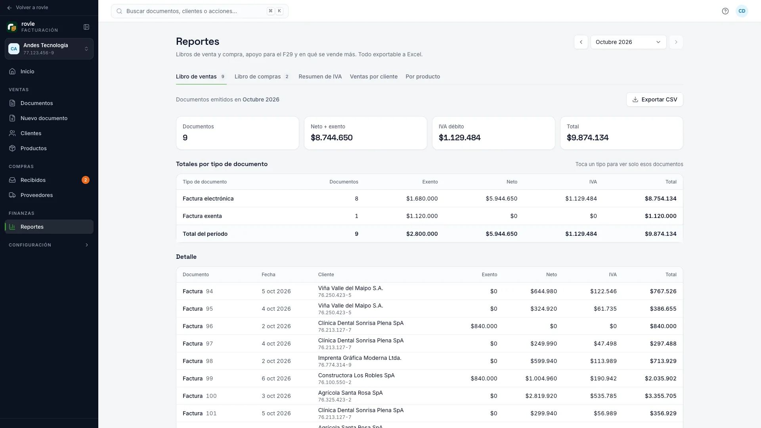Click client Constructora Los Robles SpA
This screenshot has width=761, height=428.
coord(356,375)
